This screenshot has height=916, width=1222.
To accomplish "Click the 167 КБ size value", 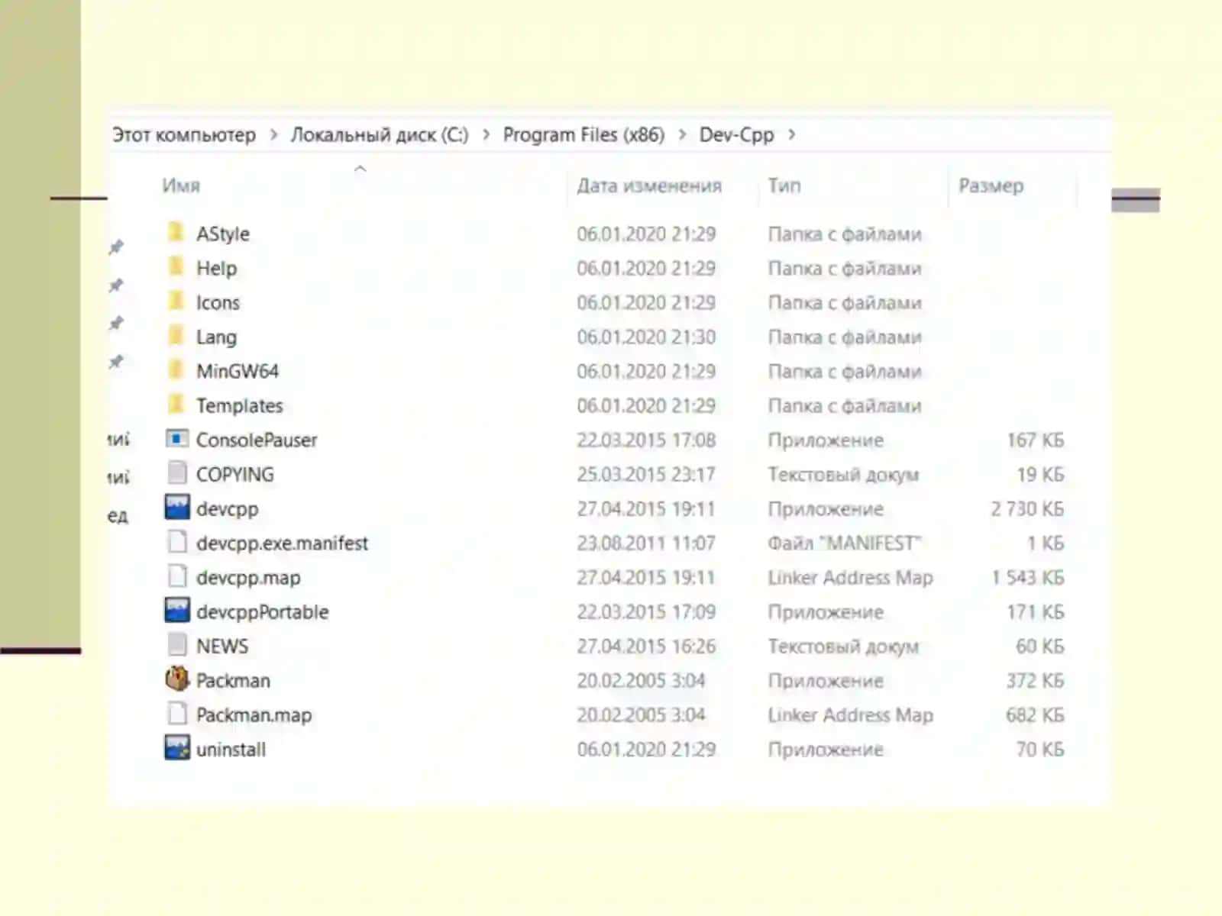I will pos(1036,440).
